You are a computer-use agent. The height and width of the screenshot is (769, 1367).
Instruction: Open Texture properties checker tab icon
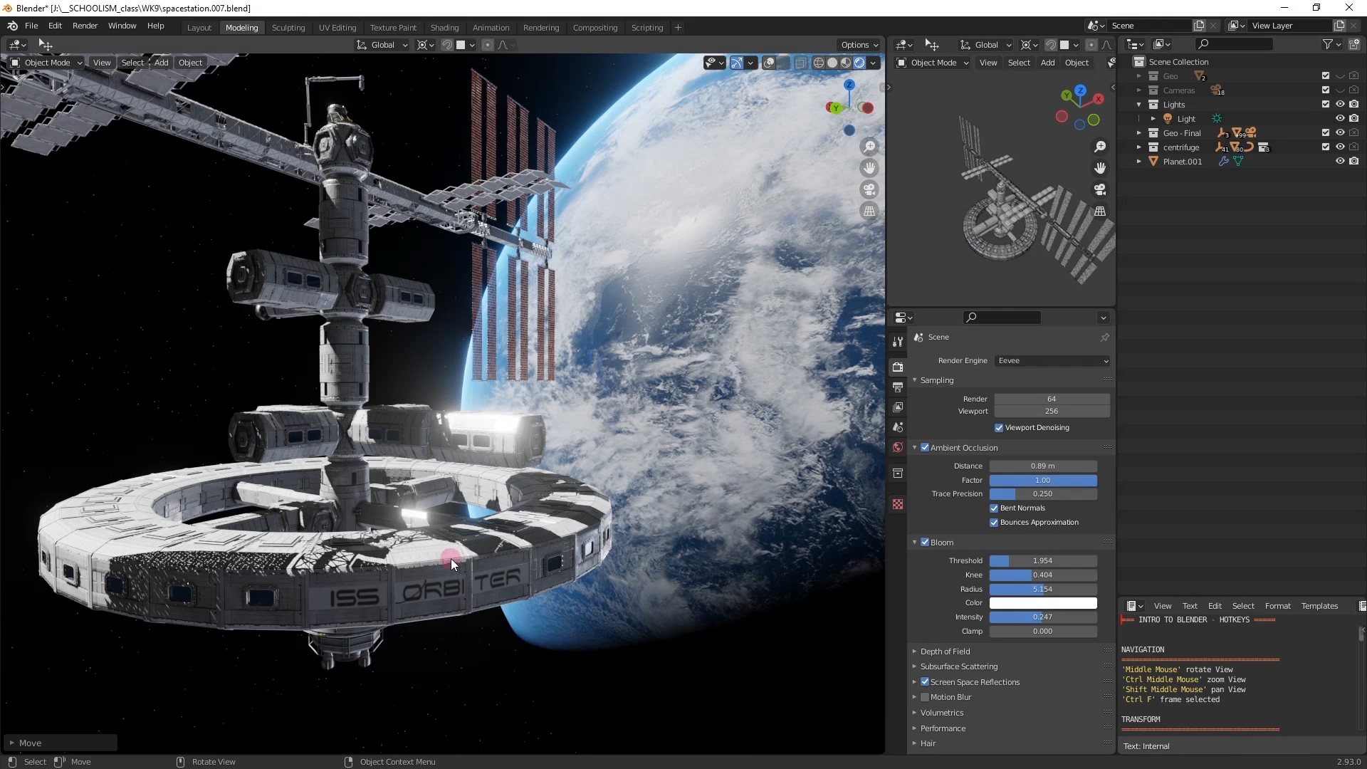898,504
